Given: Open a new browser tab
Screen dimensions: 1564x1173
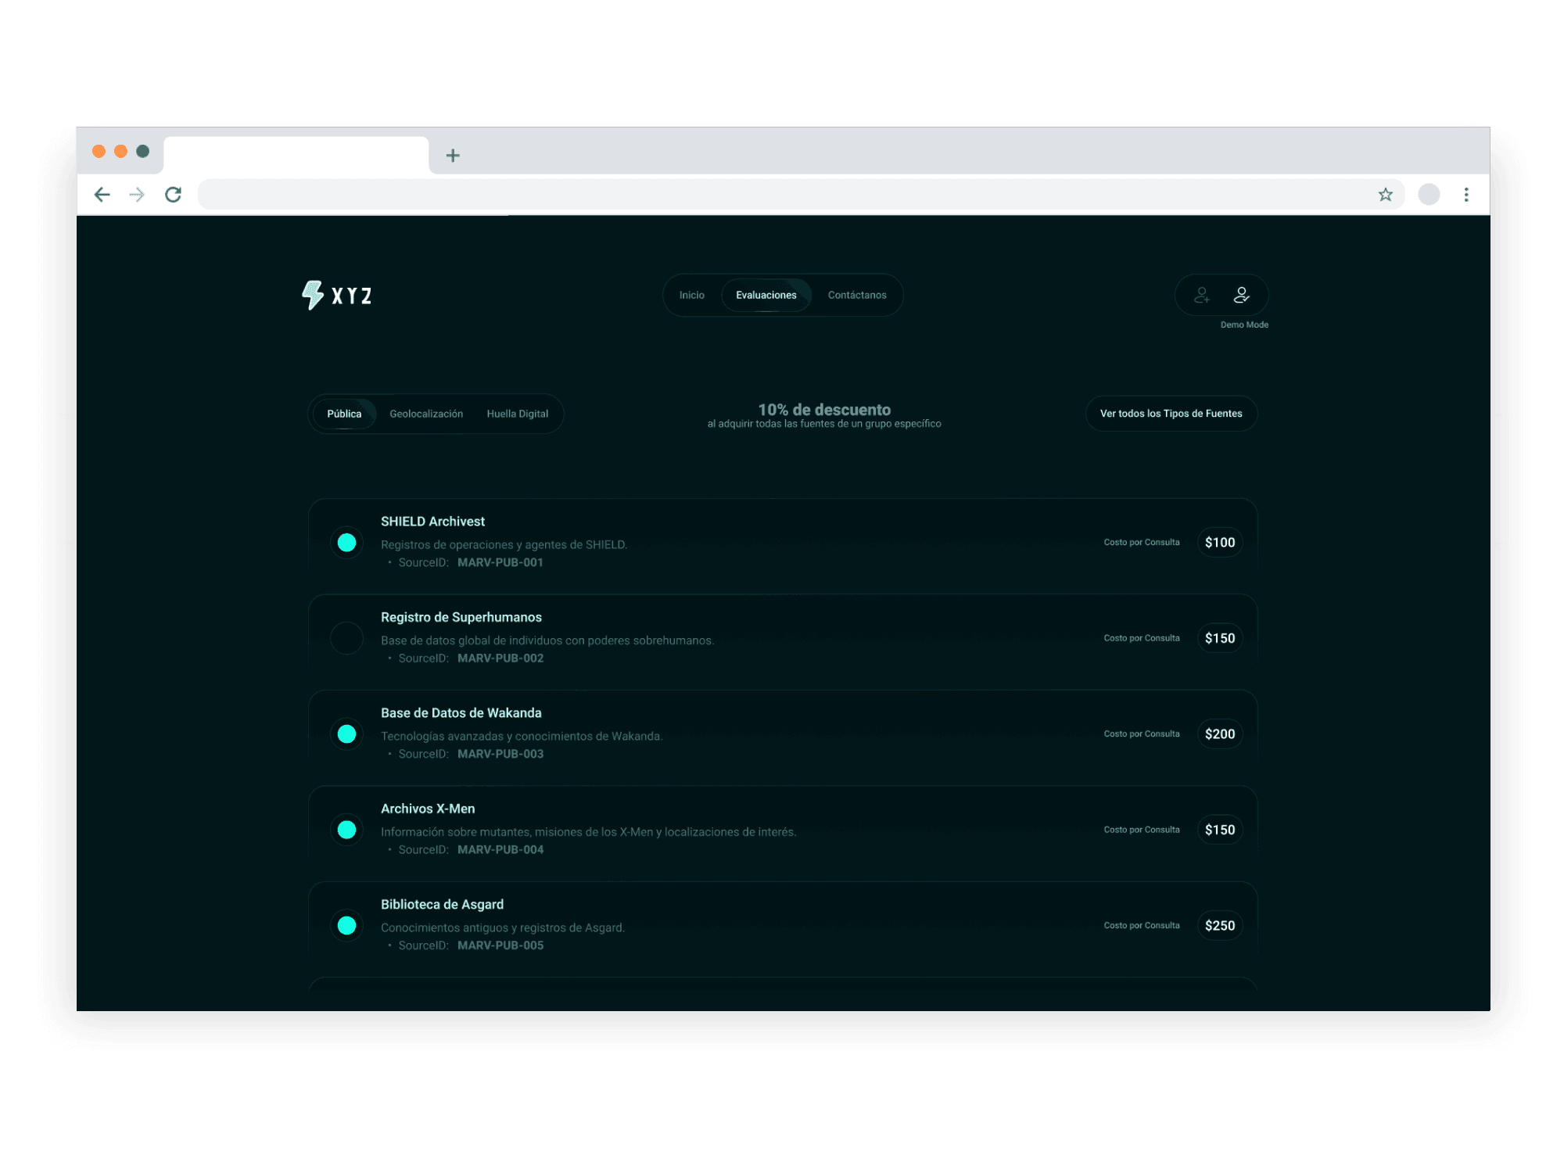Looking at the screenshot, I should (x=453, y=156).
